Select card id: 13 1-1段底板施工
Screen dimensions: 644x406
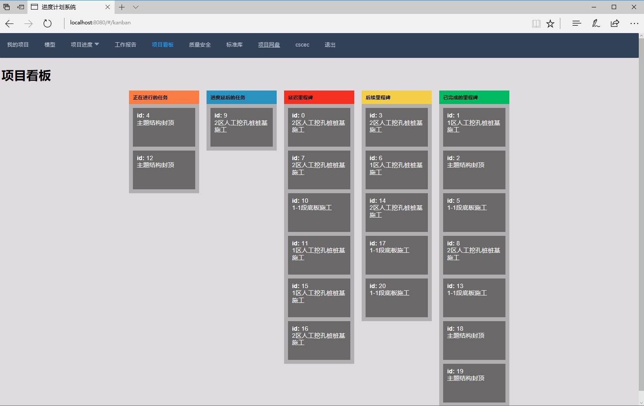tap(474, 298)
